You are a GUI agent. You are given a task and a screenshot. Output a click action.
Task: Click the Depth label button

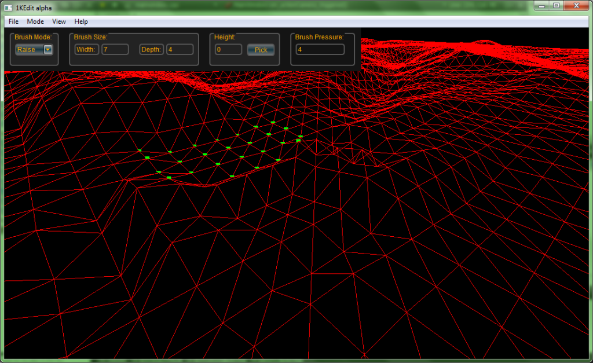(151, 50)
